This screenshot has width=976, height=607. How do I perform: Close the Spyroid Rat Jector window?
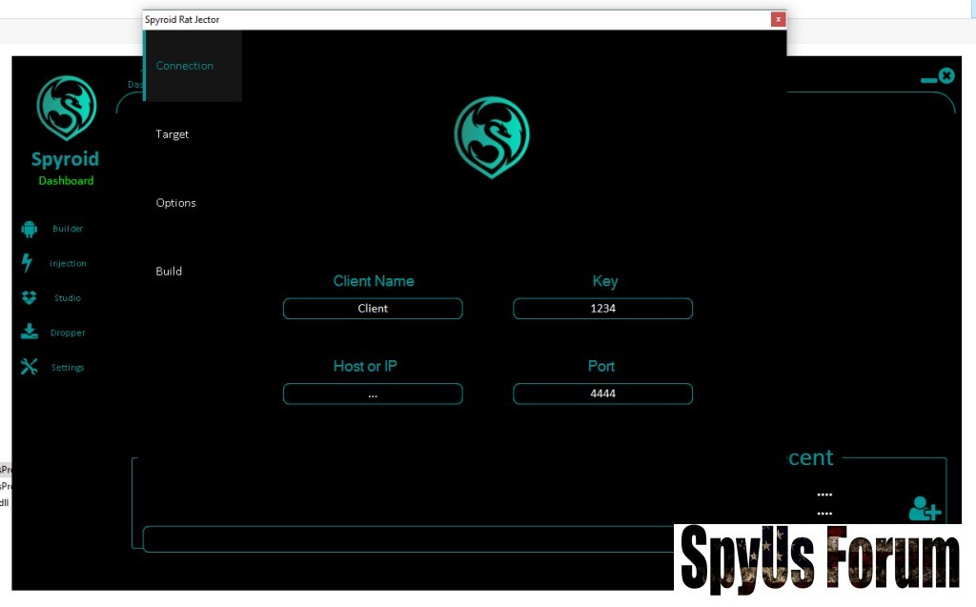[778, 19]
